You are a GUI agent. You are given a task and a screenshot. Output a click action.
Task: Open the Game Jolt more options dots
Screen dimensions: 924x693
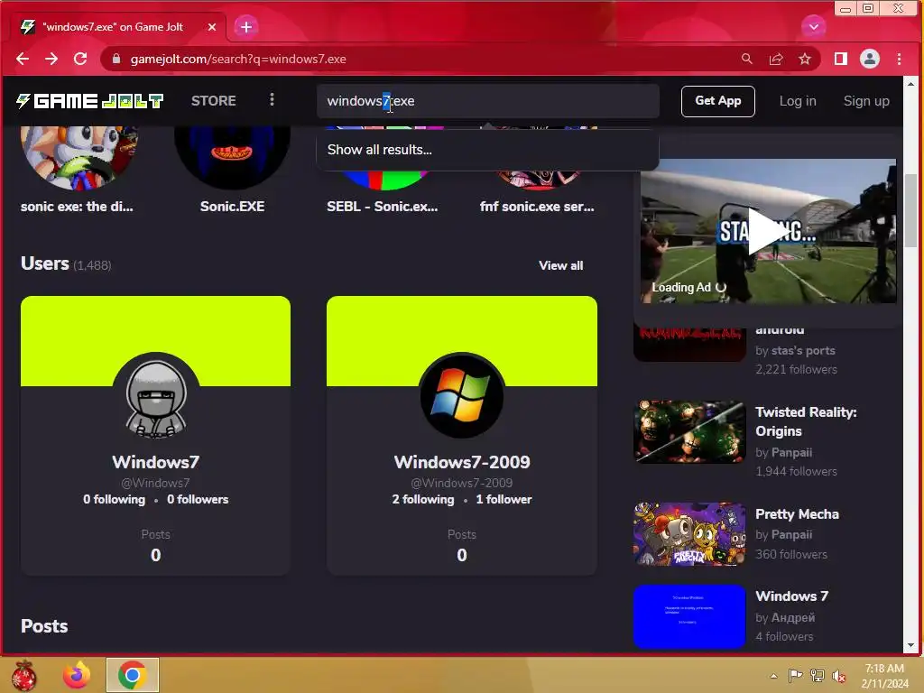coord(272,99)
